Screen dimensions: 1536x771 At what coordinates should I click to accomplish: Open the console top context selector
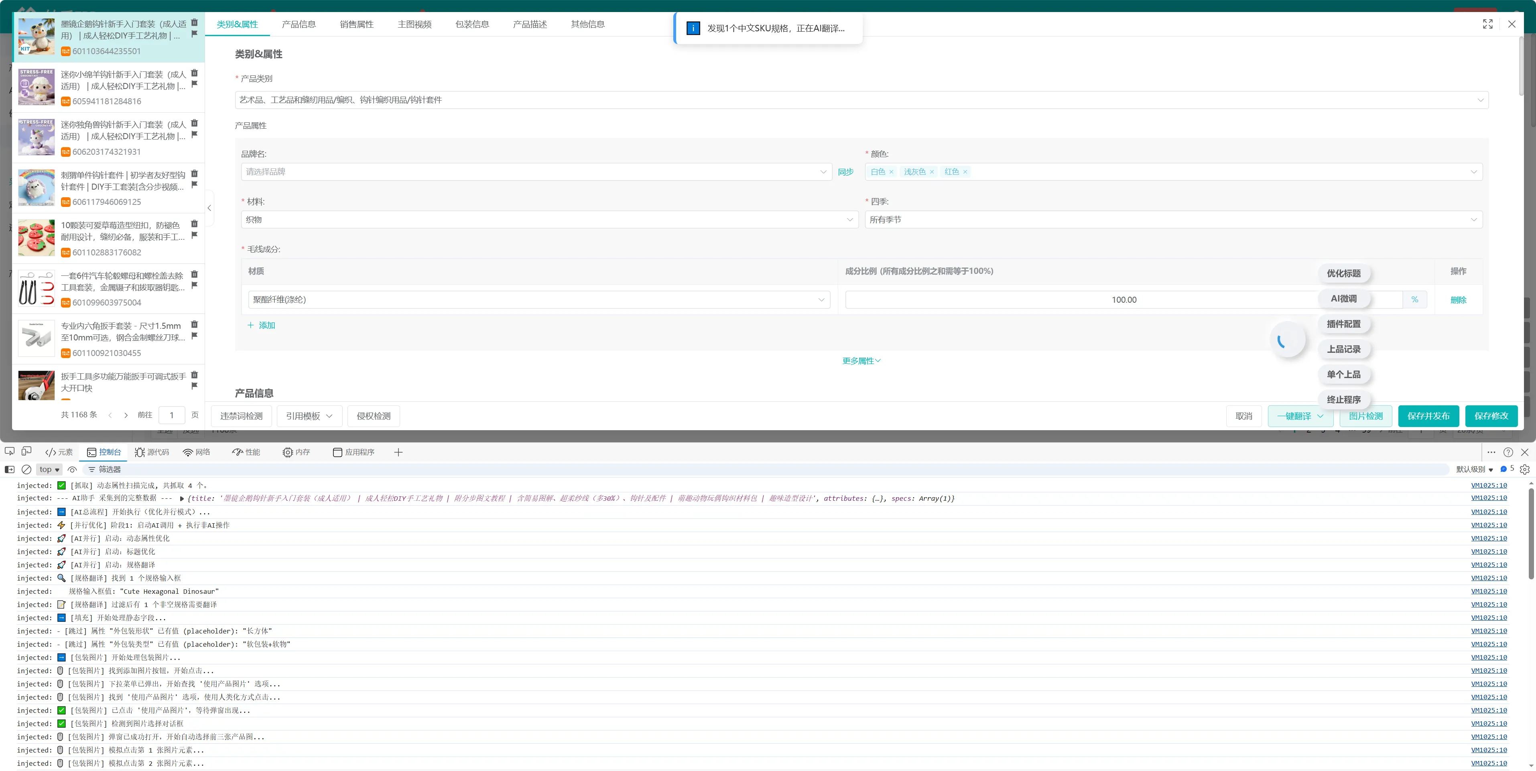(x=49, y=469)
